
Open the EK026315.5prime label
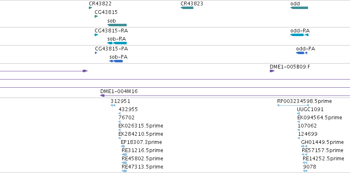tap(141, 126)
